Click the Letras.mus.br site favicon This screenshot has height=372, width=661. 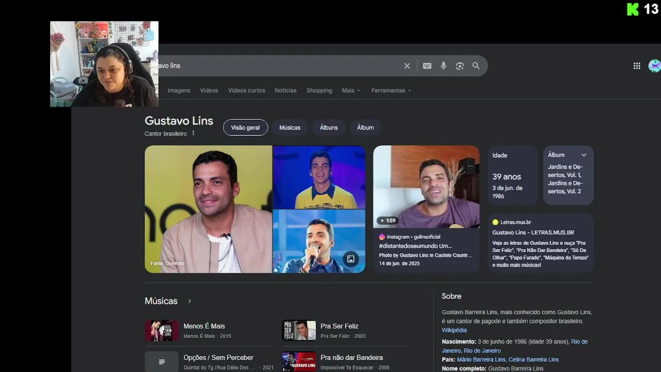pyautogui.click(x=495, y=222)
